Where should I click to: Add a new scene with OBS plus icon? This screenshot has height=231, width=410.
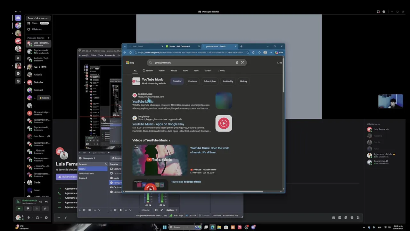click(80, 210)
